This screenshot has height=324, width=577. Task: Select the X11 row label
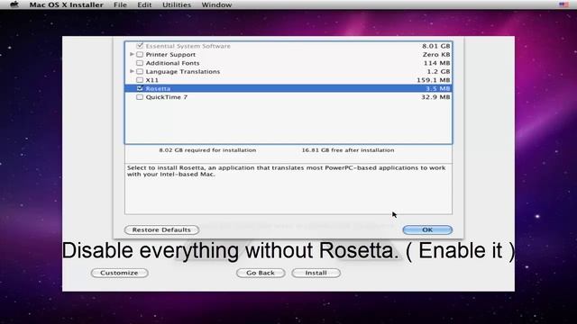152,80
